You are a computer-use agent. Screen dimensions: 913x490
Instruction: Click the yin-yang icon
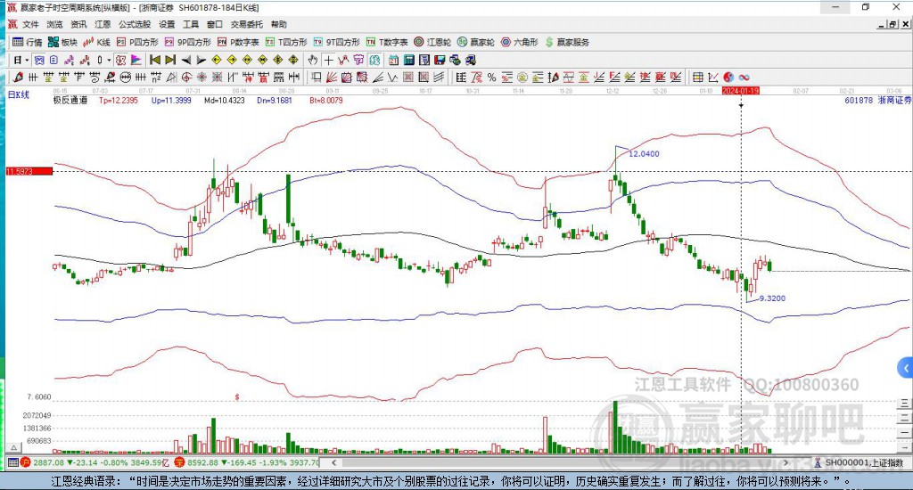click(x=728, y=77)
